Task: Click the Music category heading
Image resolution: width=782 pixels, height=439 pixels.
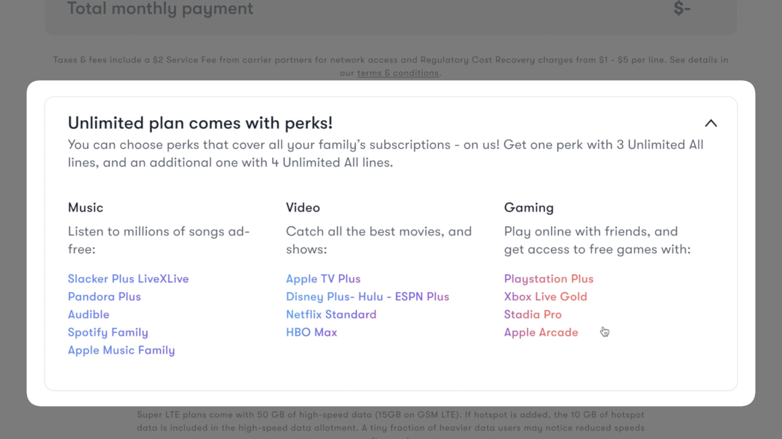Action: coord(86,207)
